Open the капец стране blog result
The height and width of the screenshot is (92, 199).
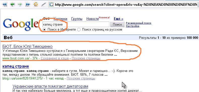click(x=16, y=66)
